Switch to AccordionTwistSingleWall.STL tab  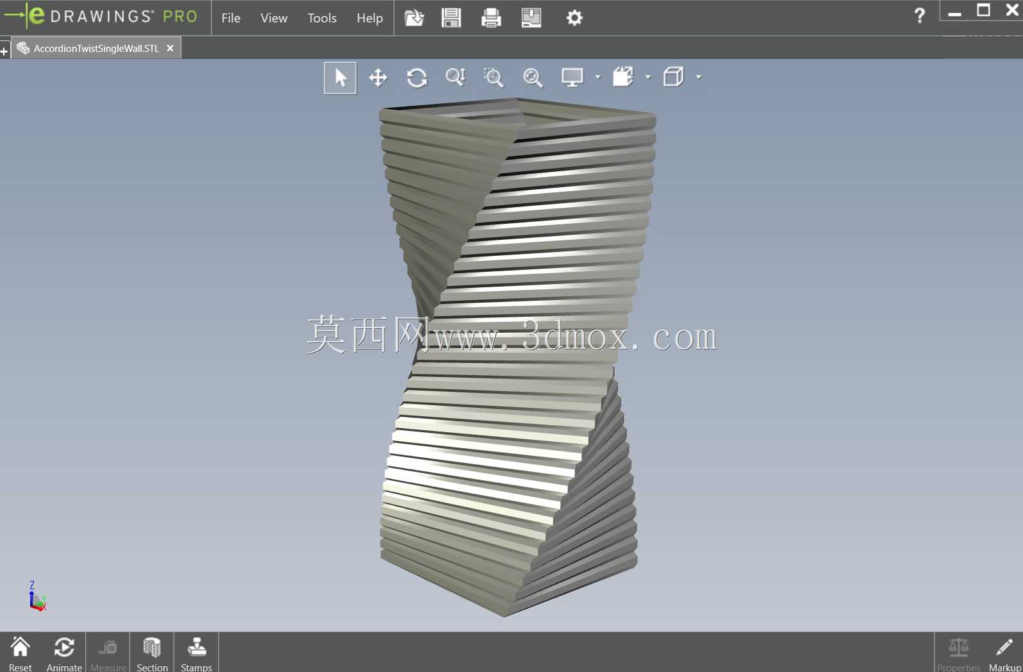pos(96,48)
